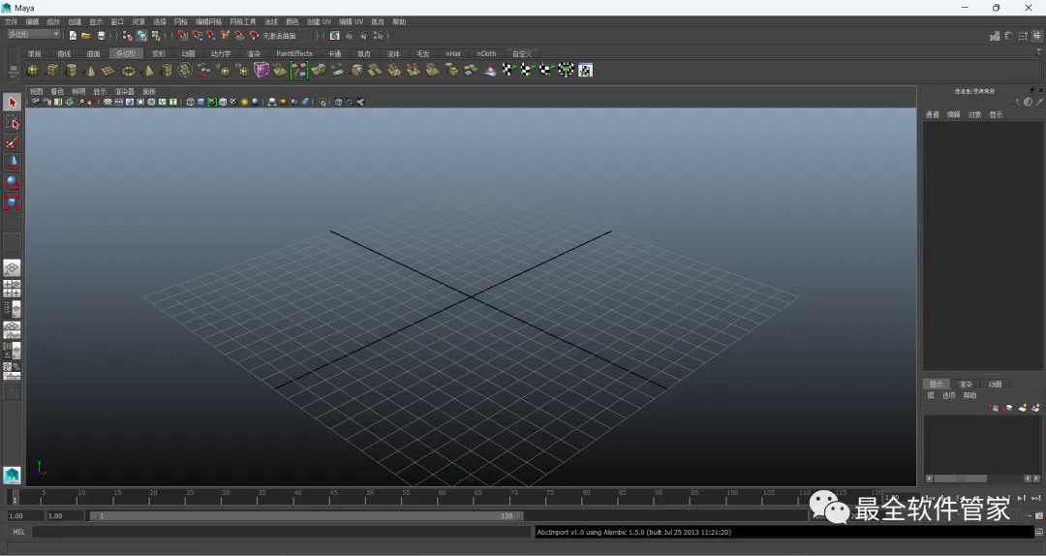Toggle select by hierarchy mode icon
Screen dimensions: 1046x556
(128, 36)
